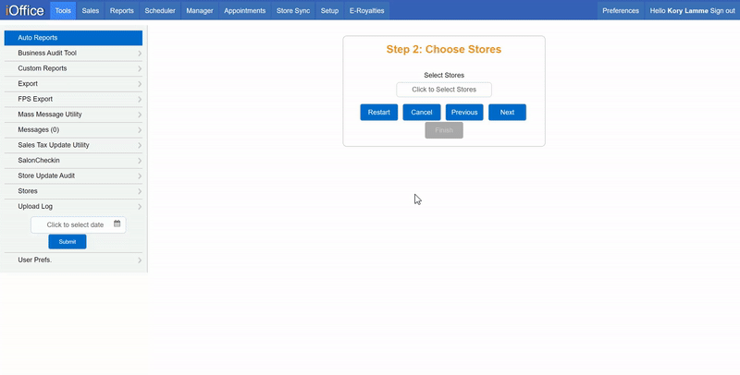The image size is (740, 375).
Task: Click the greyed-out Finish button
Action: point(444,130)
